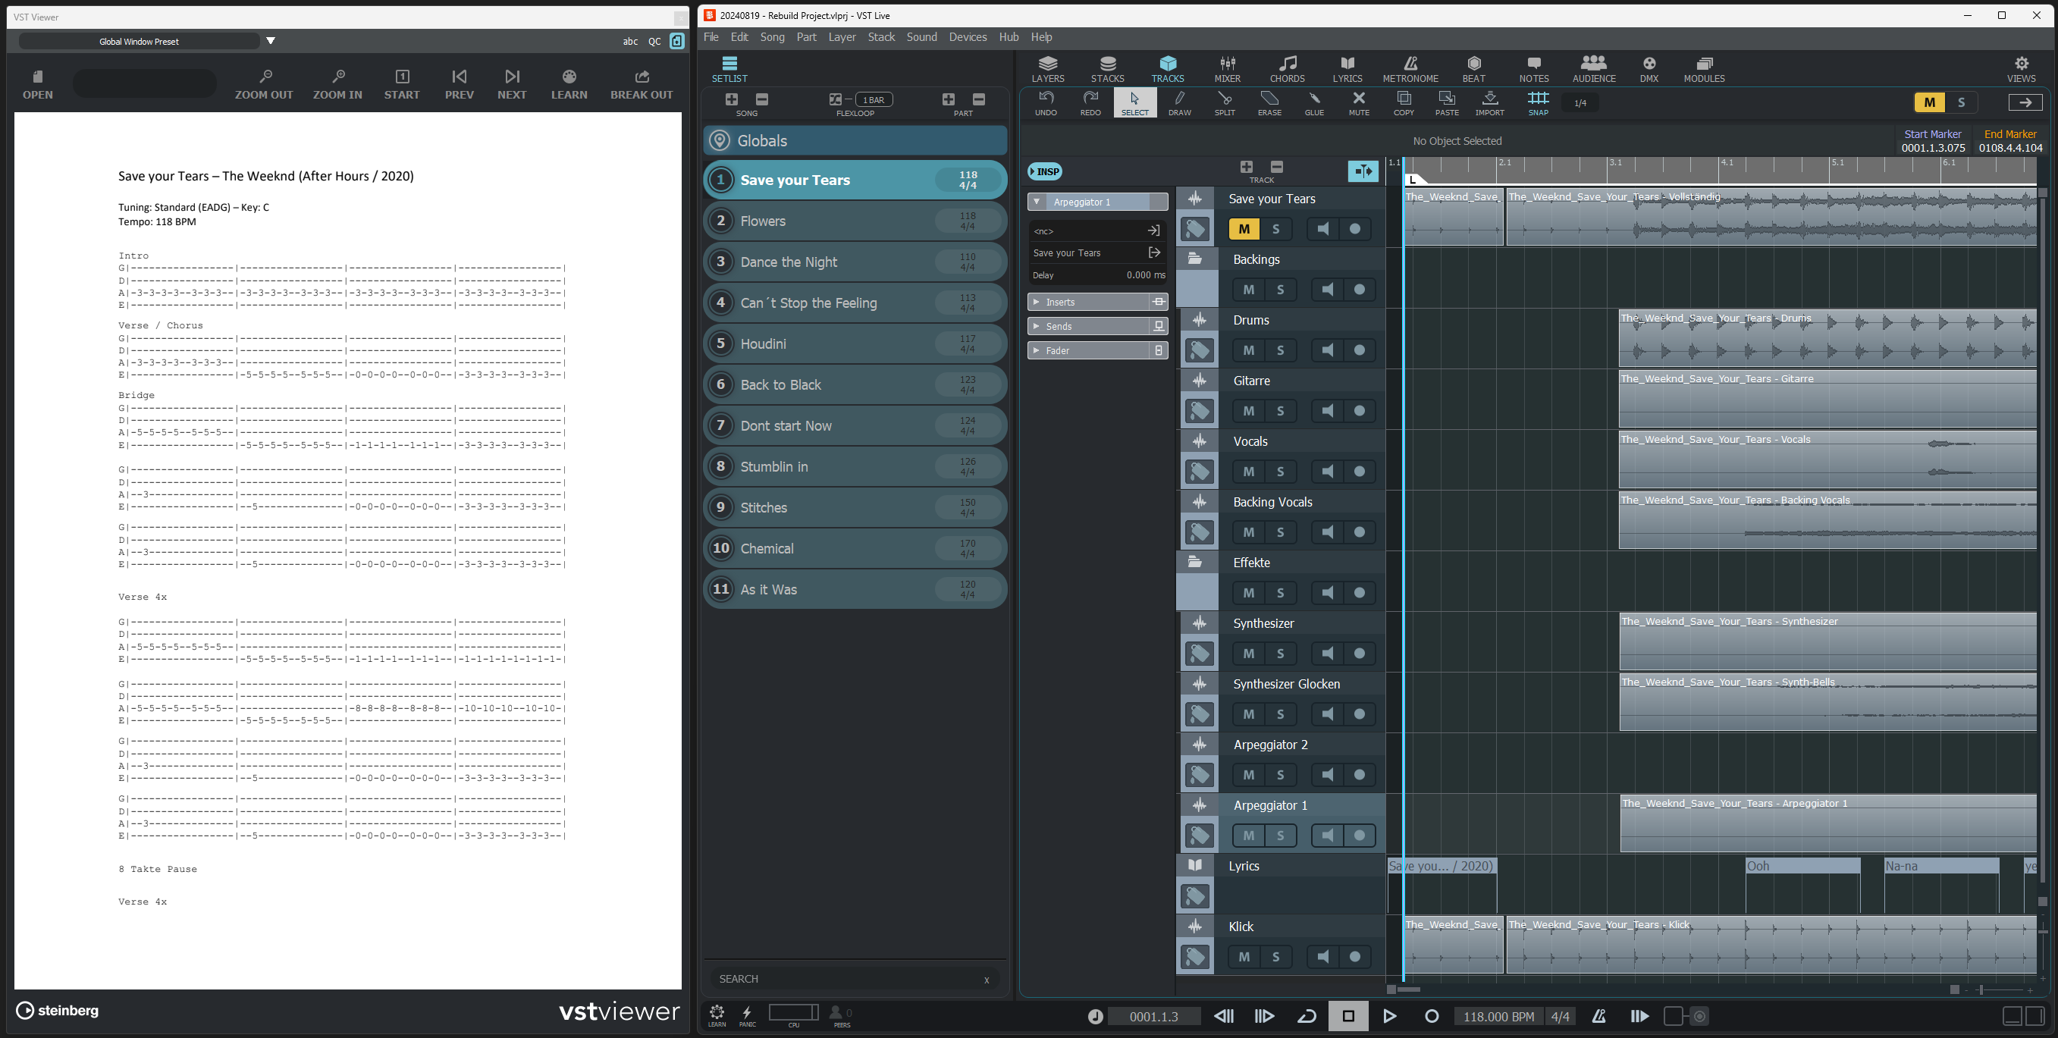Screen dimensions: 2058x1038
Task: Open the Metronome panel
Action: (x=1410, y=68)
